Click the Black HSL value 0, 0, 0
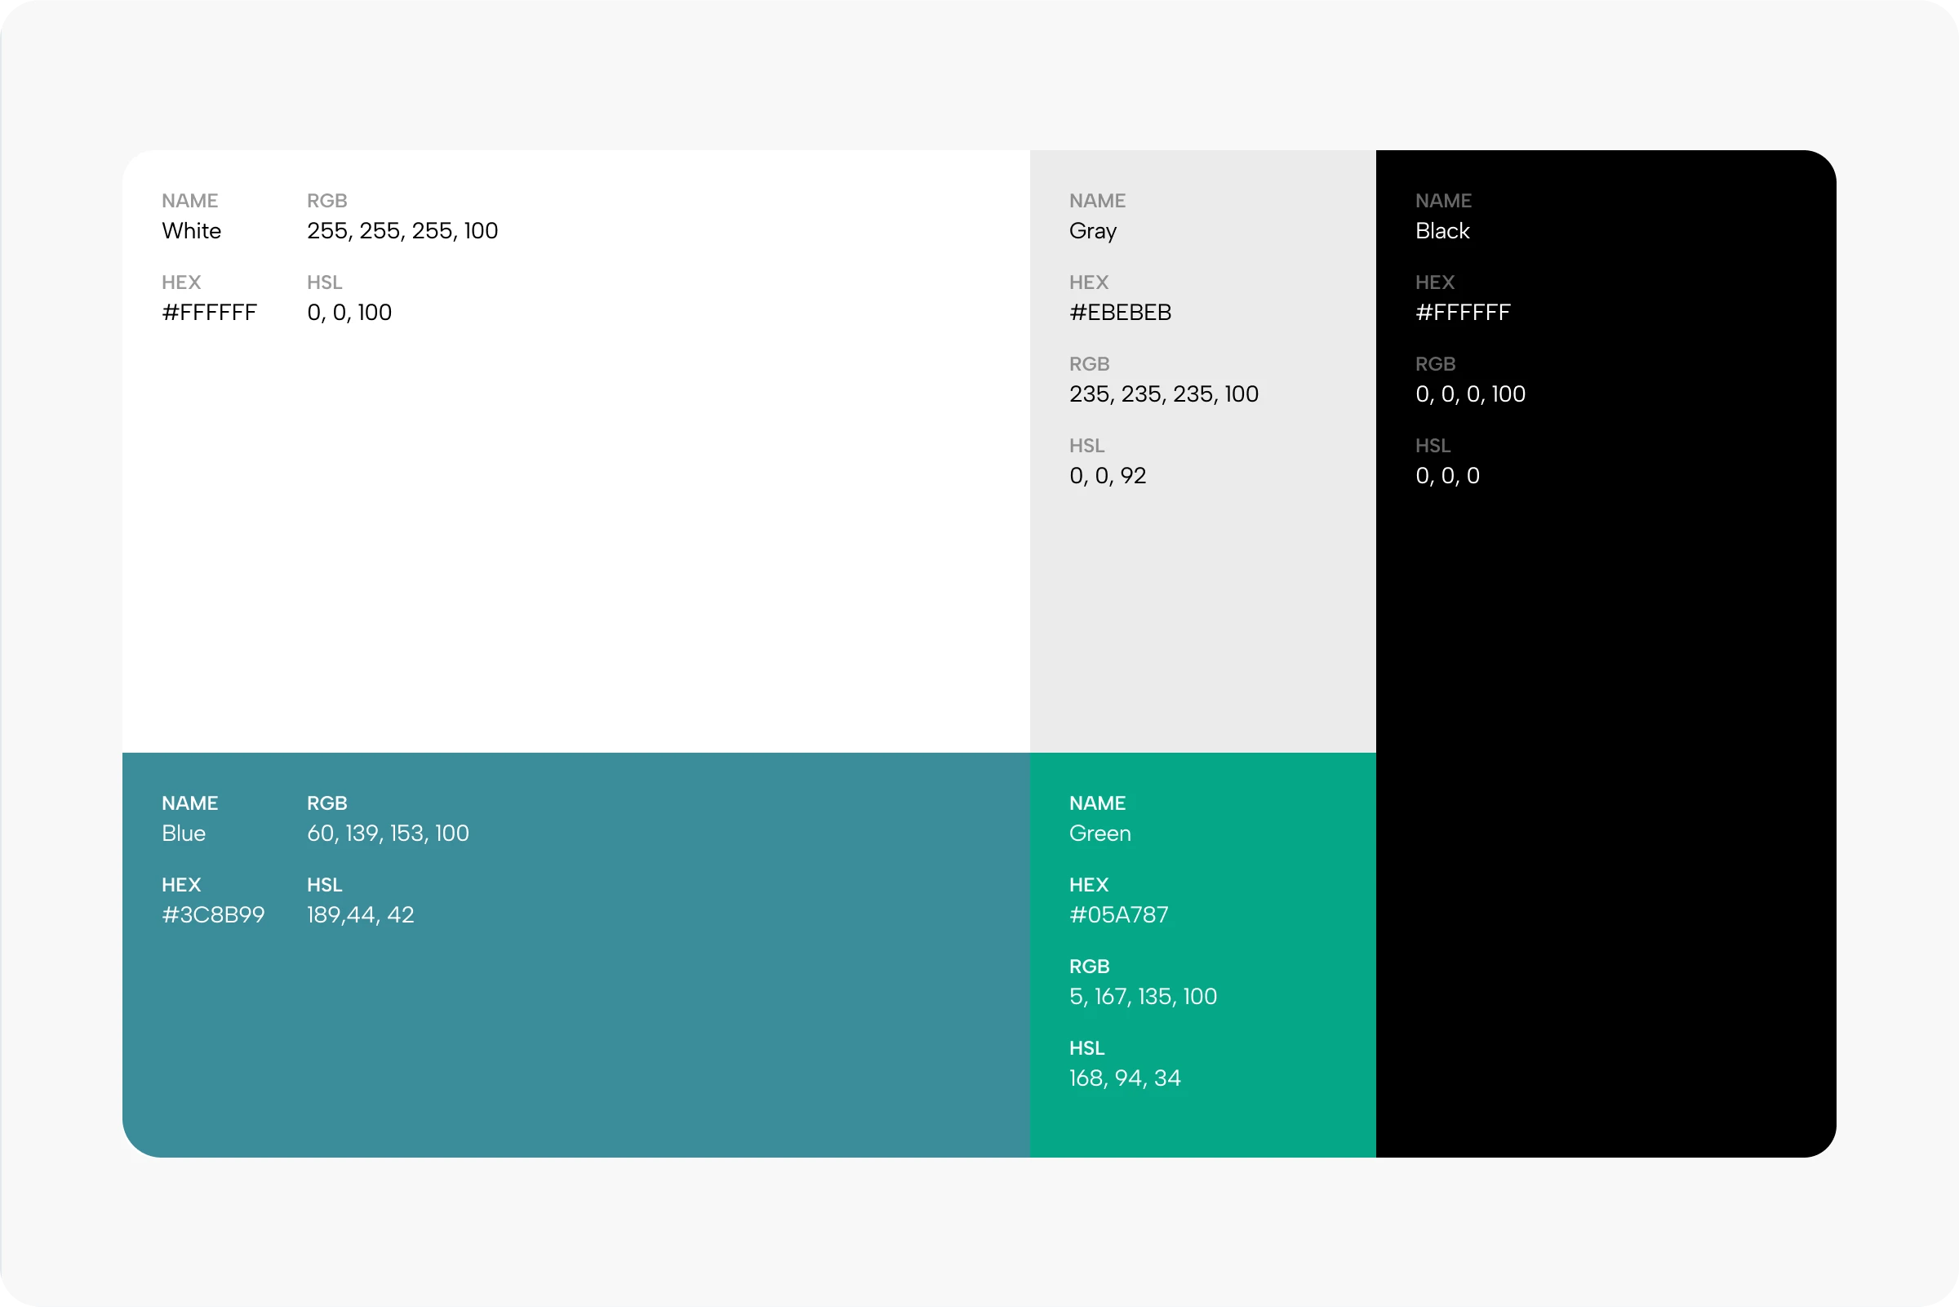Image resolution: width=1959 pixels, height=1307 pixels. [1447, 476]
